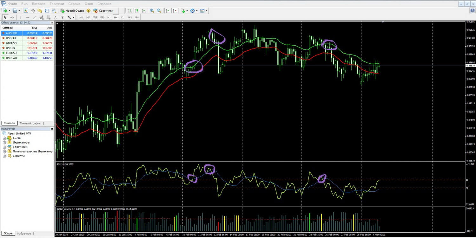This screenshot has height=238, width=476.
Task: Click the Profiles toolbar icon
Action: (x=15, y=10)
